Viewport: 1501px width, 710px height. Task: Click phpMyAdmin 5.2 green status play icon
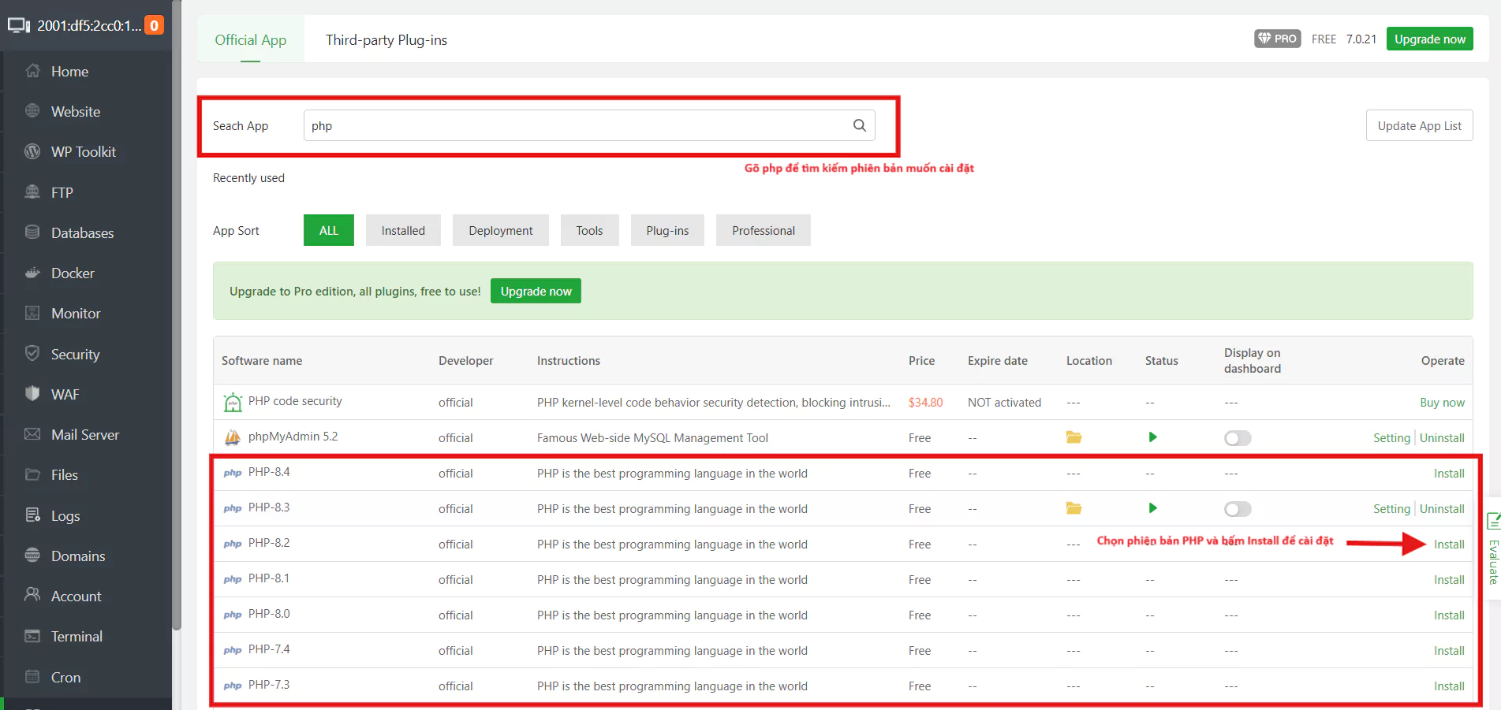tap(1152, 437)
